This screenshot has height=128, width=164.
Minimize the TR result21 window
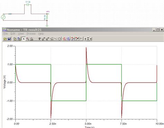coord(154,30)
